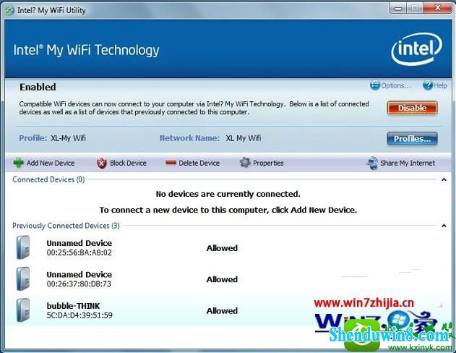
Task: Collapse the Previously Connected Devices section
Action: pyautogui.click(x=444, y=226)
